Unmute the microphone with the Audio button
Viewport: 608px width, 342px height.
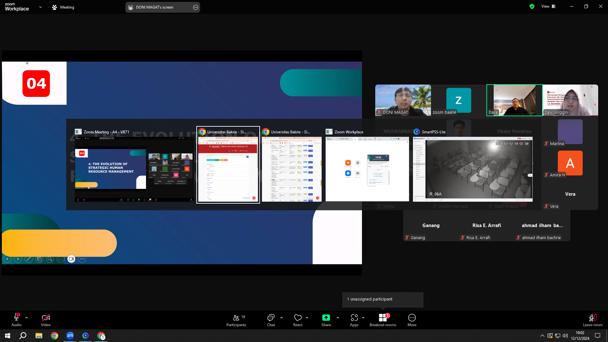16,320
